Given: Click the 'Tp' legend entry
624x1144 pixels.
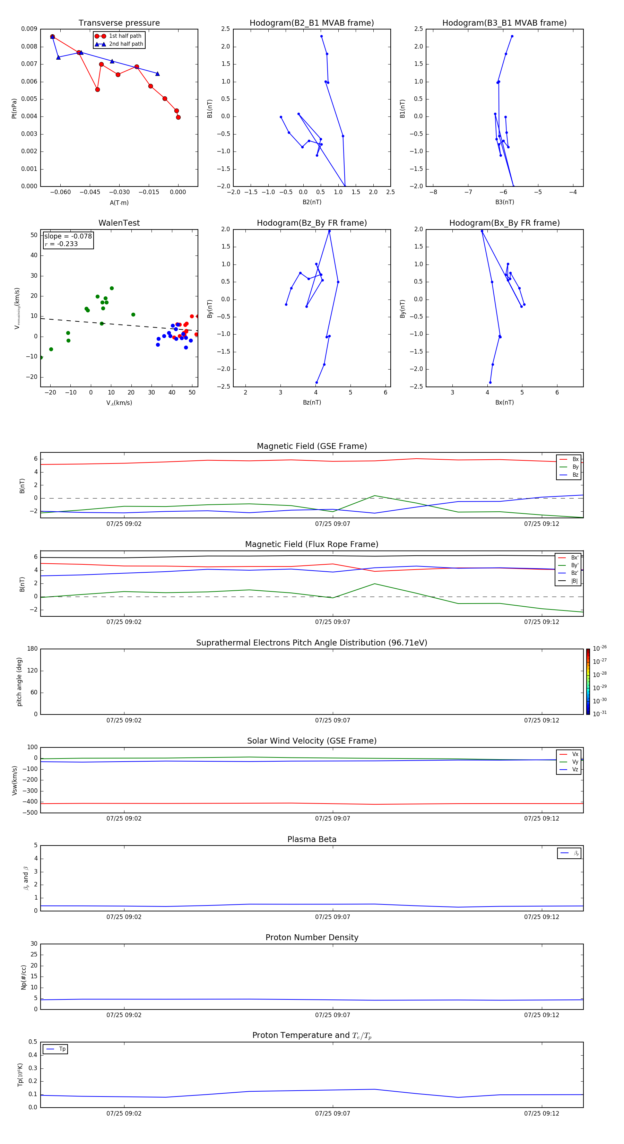Looking at the screenshot, I should tap(55, 1049).
